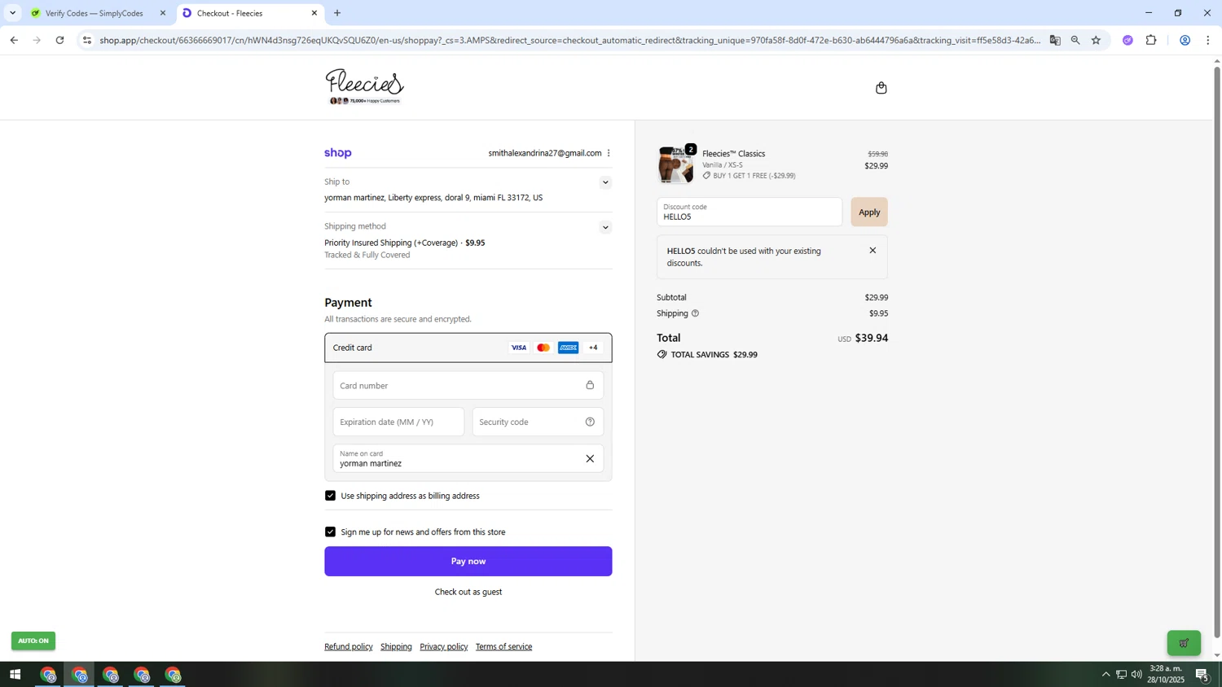1222x687 pixels.
Task: Select the Credit card payment option
Action: 468,348
